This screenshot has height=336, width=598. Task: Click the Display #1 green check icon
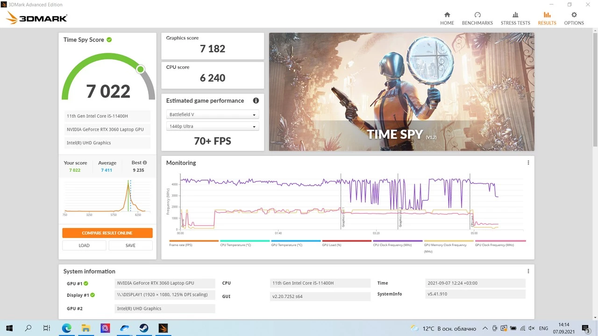(93, 295)
